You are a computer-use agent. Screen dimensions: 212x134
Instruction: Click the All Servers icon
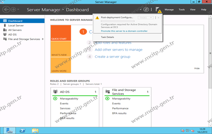(x=5, y=30)
